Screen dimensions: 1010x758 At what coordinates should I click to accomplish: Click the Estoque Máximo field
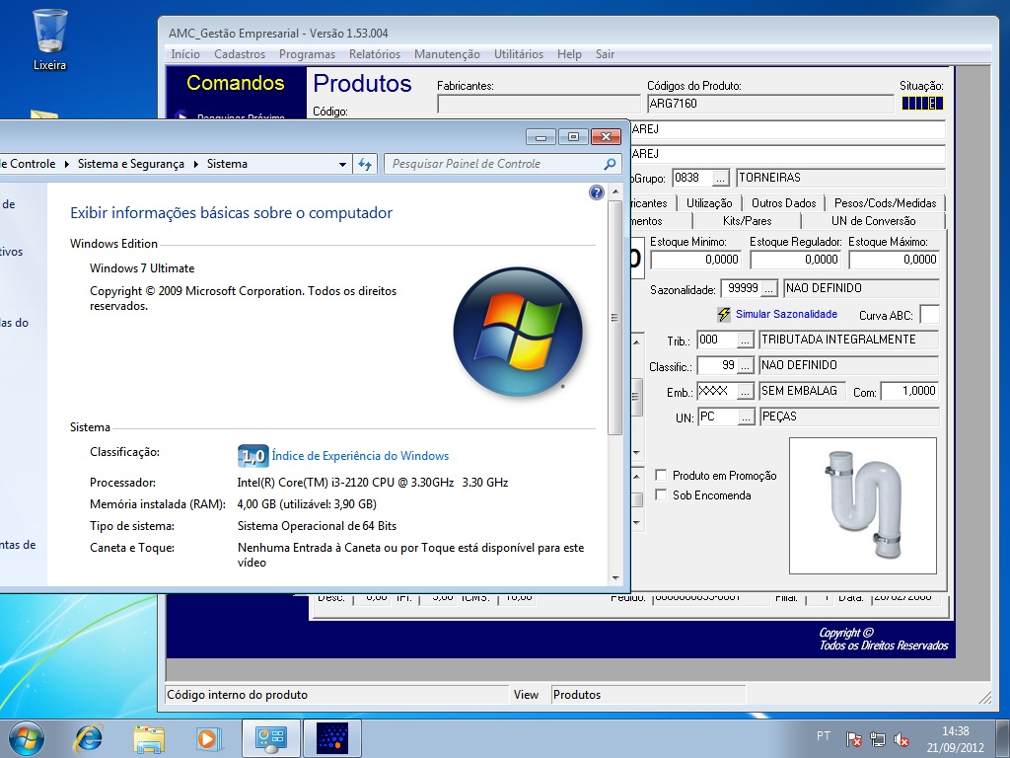[x=894, y=260]
